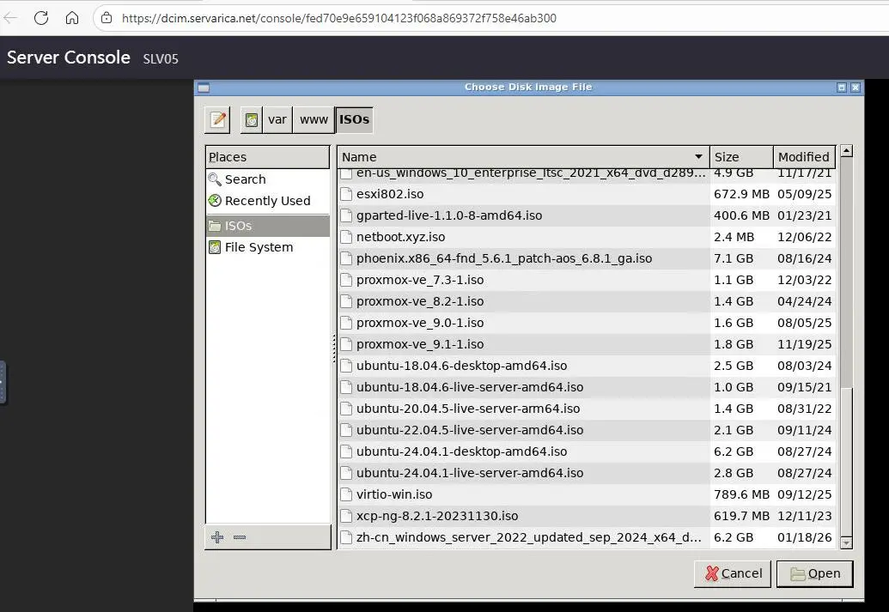The image size is (889, 612).
Task: Click the browser home icon
Action: click(x=72, y=18)
